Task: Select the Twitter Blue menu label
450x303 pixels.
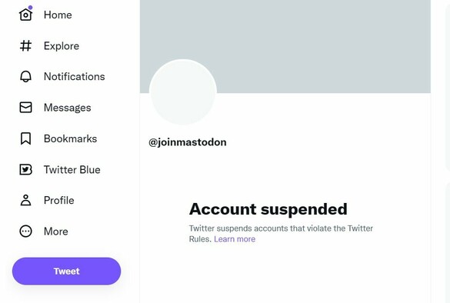Action: (x=72, y=170)
